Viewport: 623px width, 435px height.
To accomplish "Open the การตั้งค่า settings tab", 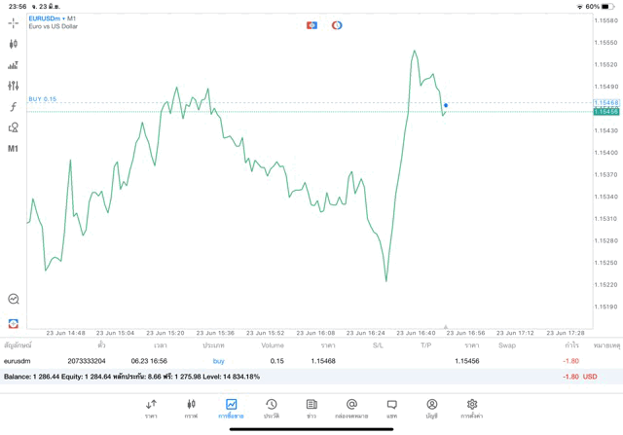I will (x=472, y=409).
